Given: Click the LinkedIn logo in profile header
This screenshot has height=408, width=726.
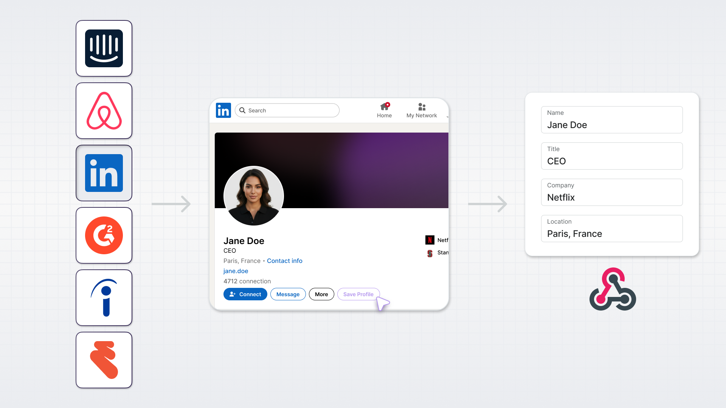Looking at the screenshot, I should [223, 110].
